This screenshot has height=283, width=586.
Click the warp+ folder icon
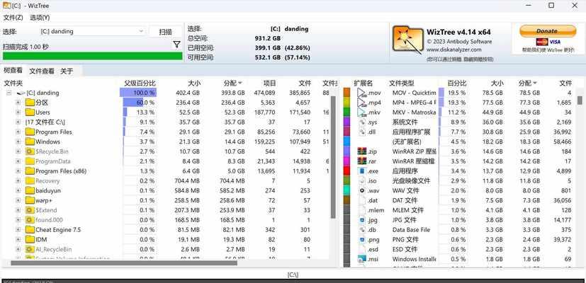(30, 200)
